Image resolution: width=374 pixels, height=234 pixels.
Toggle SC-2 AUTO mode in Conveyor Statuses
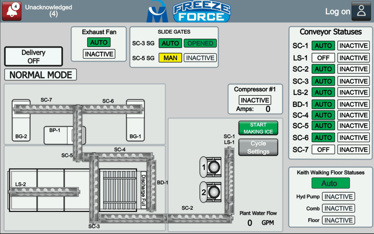click(x=323, y=69)
